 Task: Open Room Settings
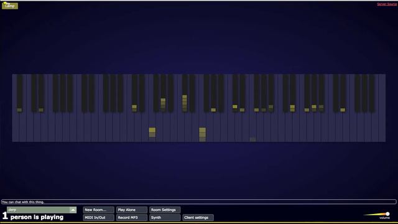165,210
